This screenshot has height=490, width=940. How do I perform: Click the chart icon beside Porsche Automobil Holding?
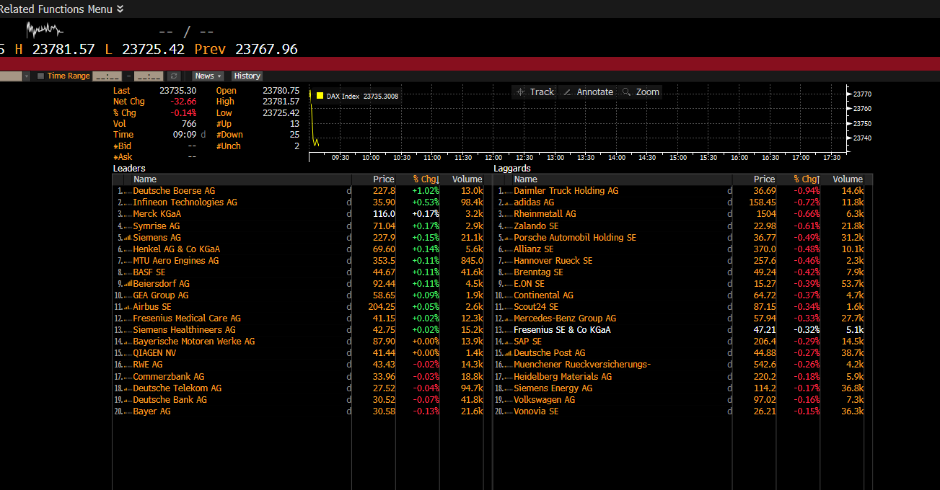point(509,238)
